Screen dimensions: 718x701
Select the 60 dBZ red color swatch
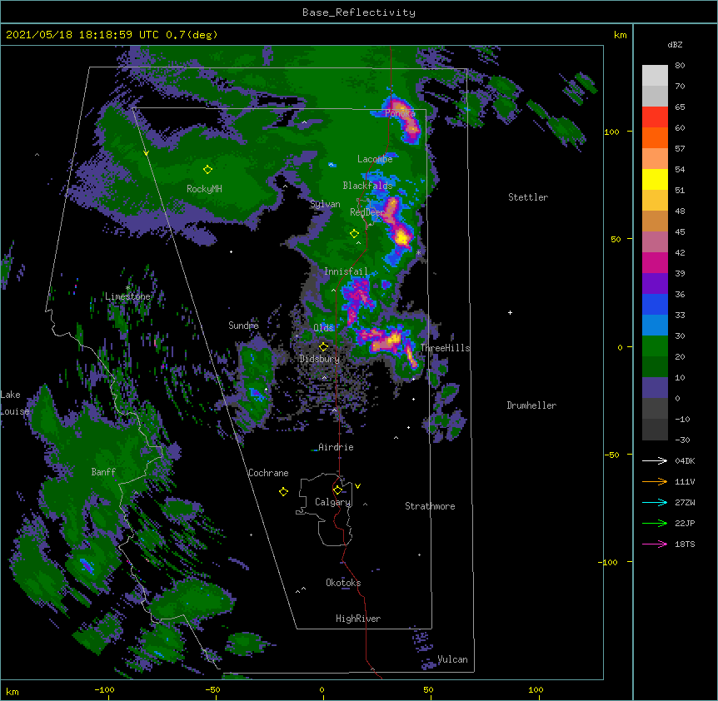tap(655, 117)
